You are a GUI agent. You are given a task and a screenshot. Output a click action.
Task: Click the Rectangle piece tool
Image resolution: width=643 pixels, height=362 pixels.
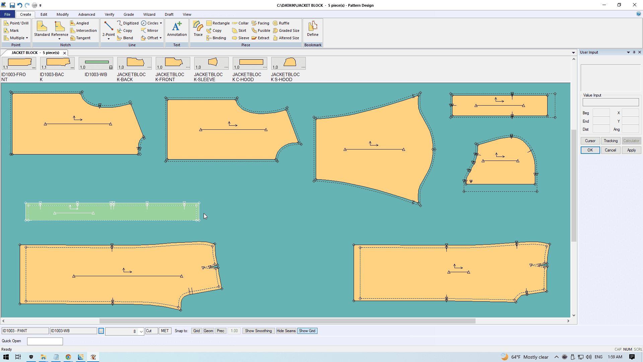click(218, 23)
